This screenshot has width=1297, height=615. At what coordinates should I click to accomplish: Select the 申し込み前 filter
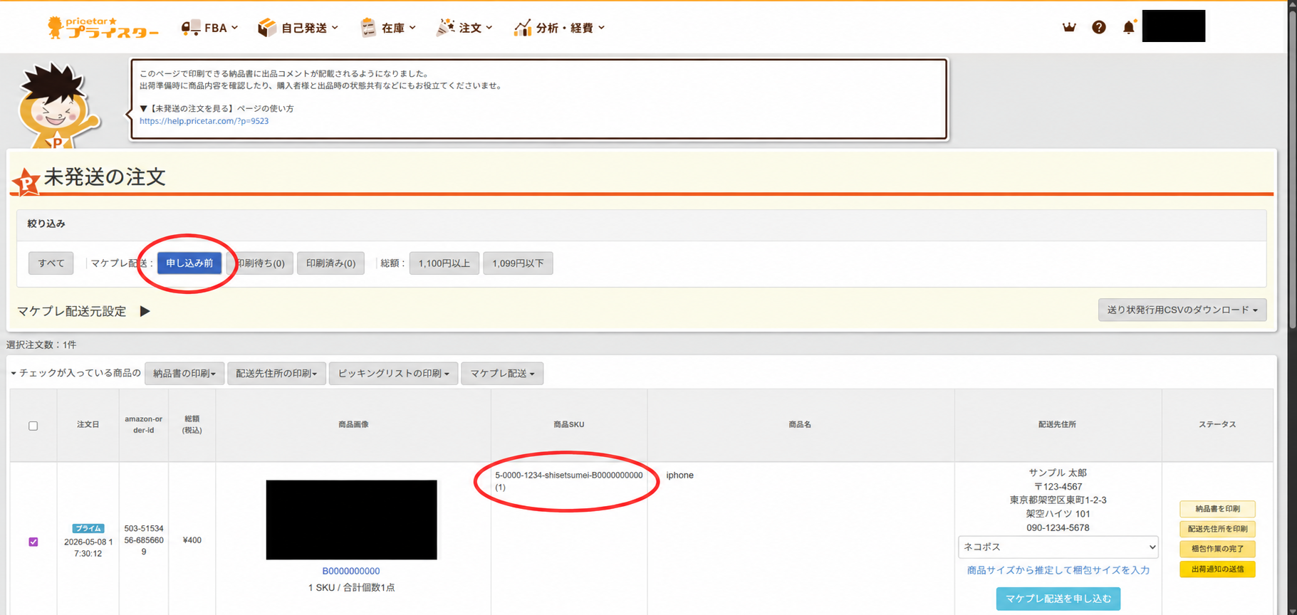189,263
